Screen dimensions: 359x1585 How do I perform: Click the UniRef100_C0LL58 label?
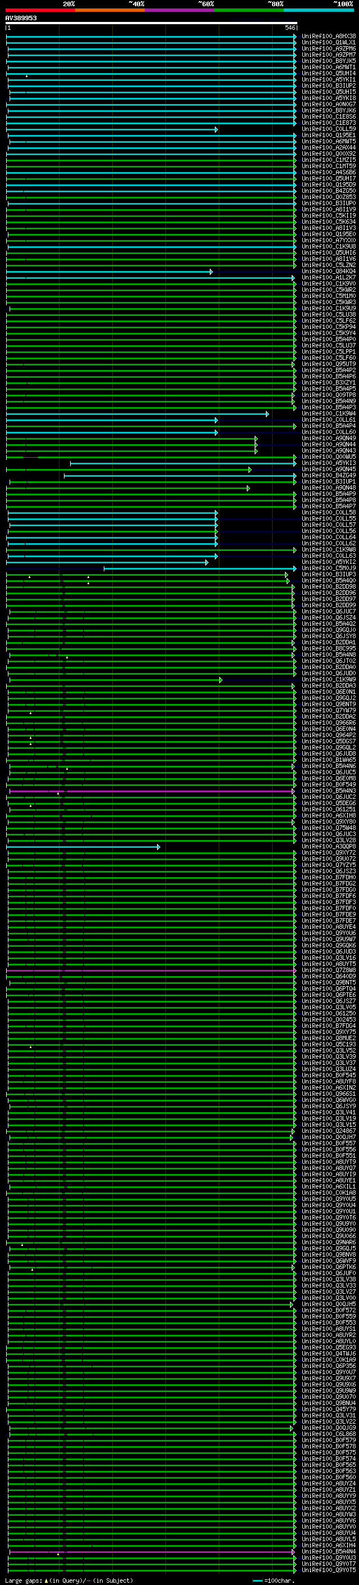pos(328,513)
